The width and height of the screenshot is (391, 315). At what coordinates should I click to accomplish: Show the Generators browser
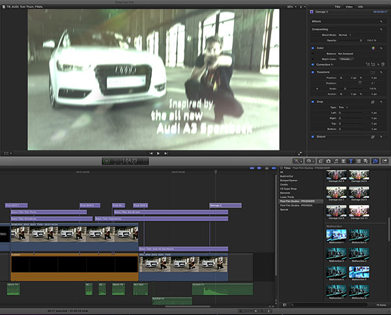358,161
